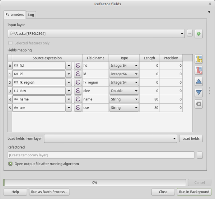This screenshot has width=215, height=199.
Task: Click Run as Batch Process button
Action: pos(49,192)
